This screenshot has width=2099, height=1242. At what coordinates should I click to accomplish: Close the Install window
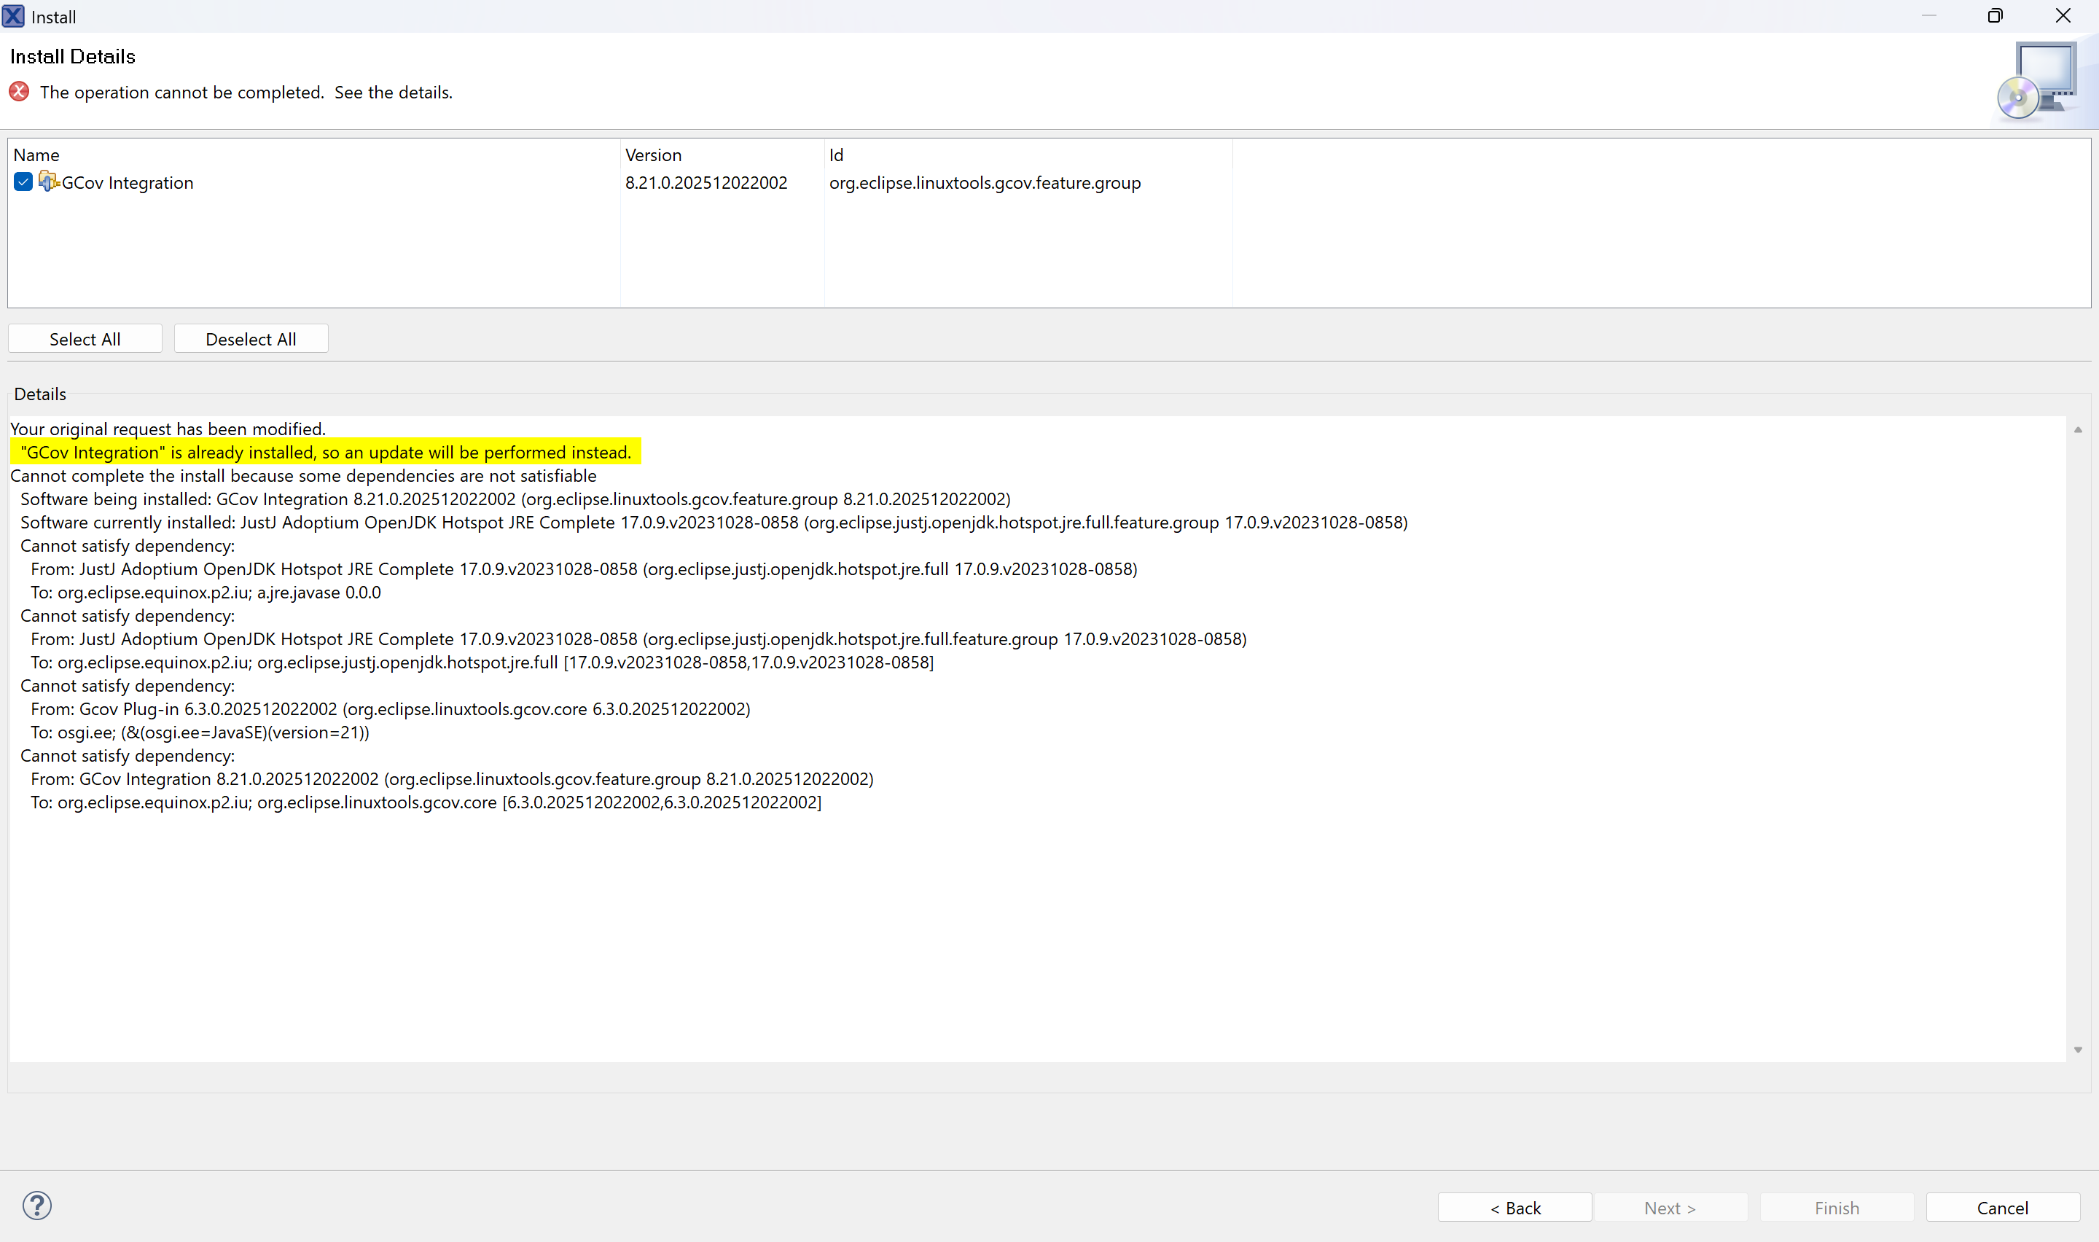2063,16
